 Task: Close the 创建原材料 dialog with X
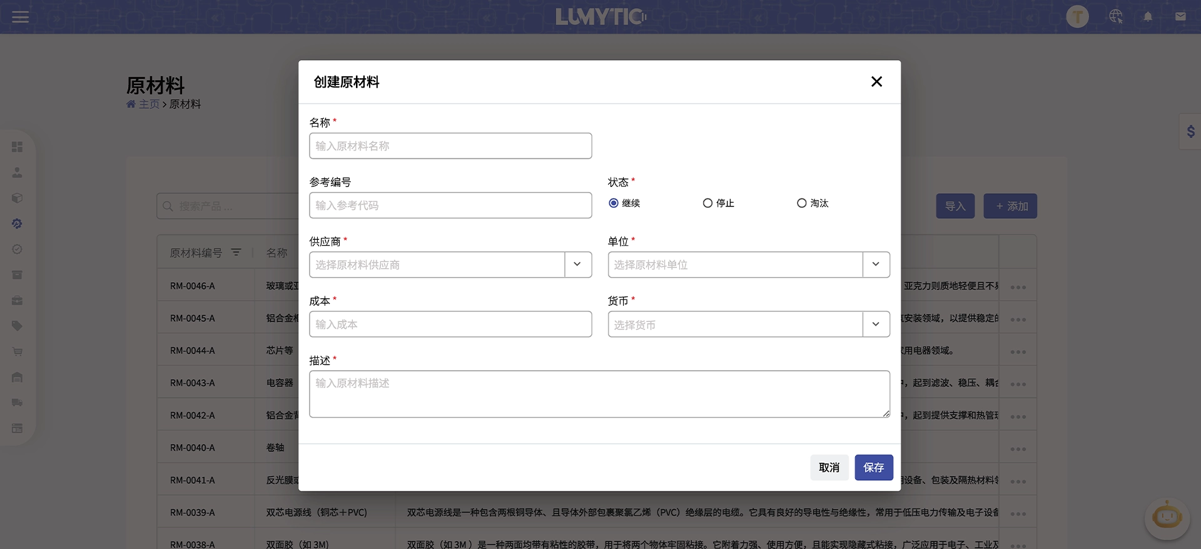tap(876, 82)
